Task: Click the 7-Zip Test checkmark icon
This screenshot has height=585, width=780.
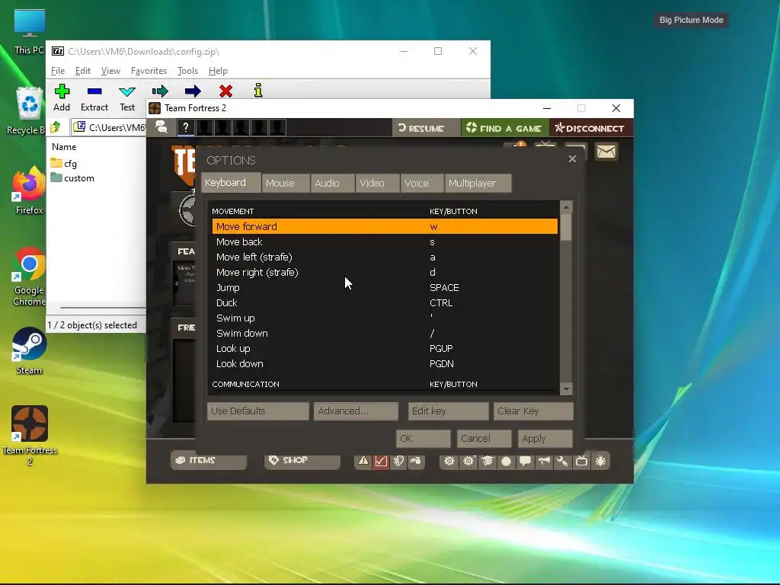Action: point(127,91)
